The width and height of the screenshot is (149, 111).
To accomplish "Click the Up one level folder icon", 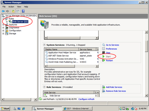I will tap(13, 11).
